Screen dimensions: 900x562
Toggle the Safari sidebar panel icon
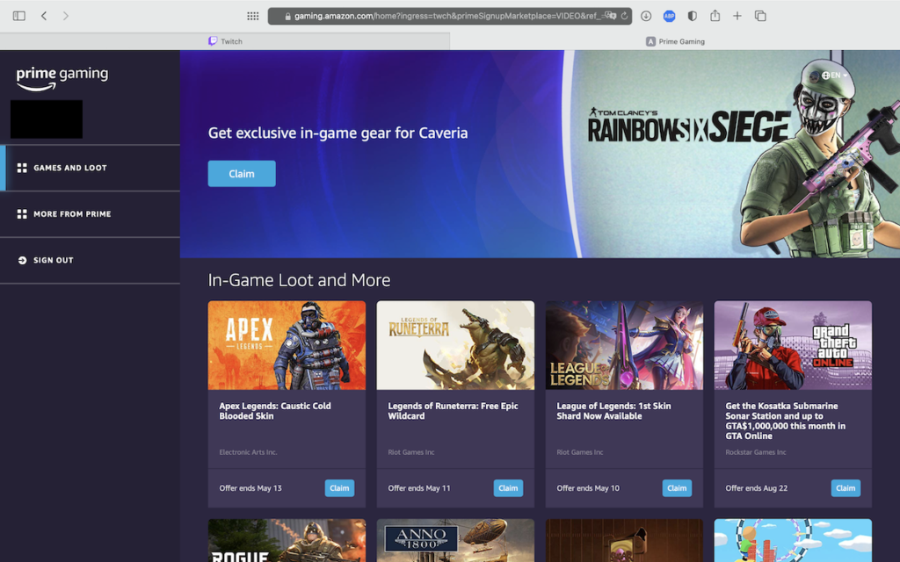pyautogui.click(x=18, y=16)
